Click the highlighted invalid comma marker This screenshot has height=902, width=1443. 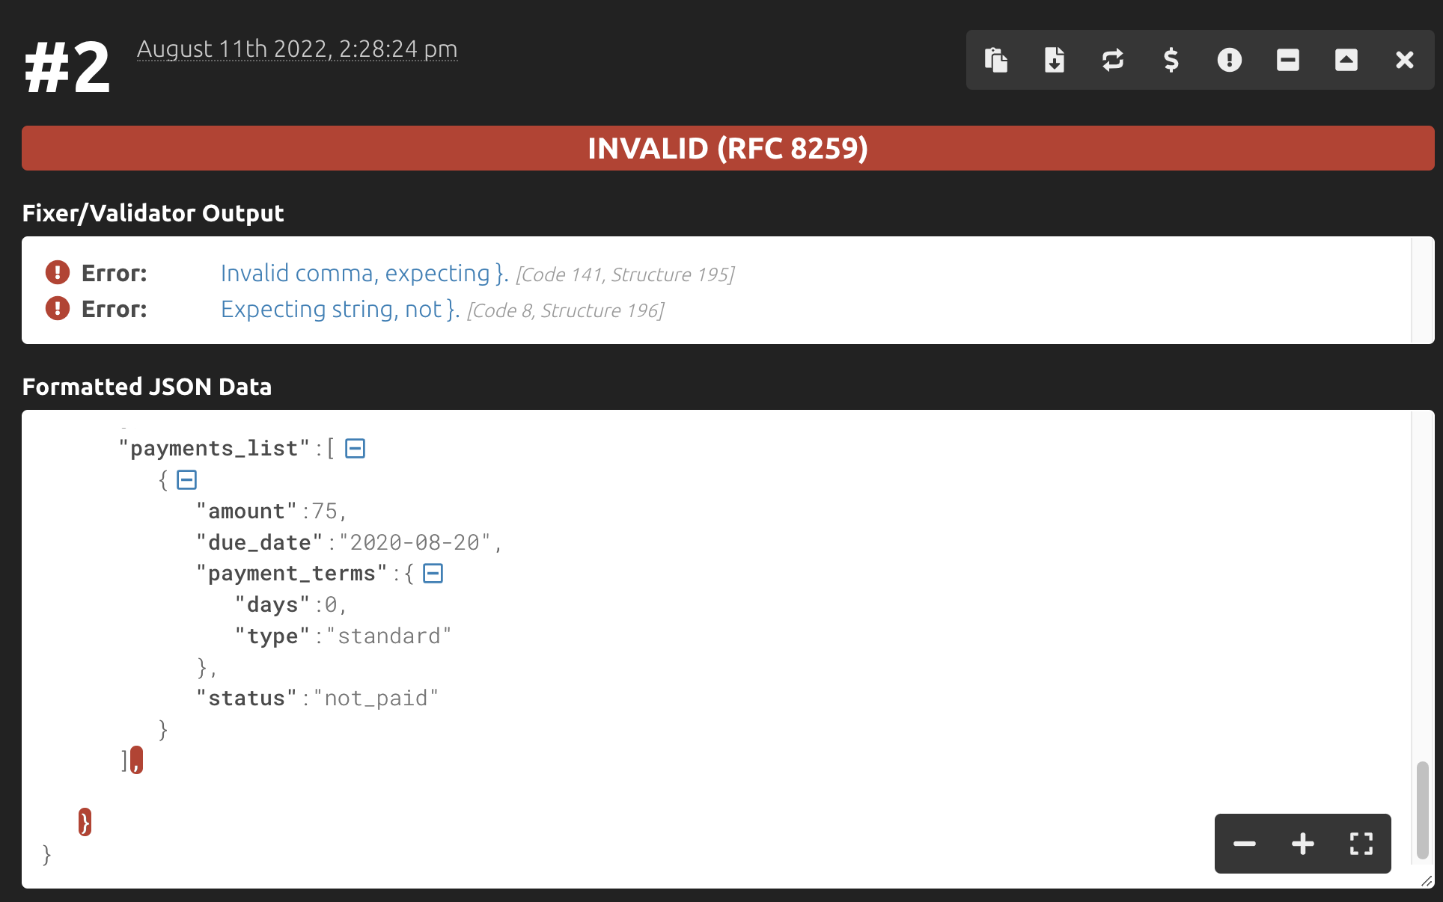click(x=136, y=761)
